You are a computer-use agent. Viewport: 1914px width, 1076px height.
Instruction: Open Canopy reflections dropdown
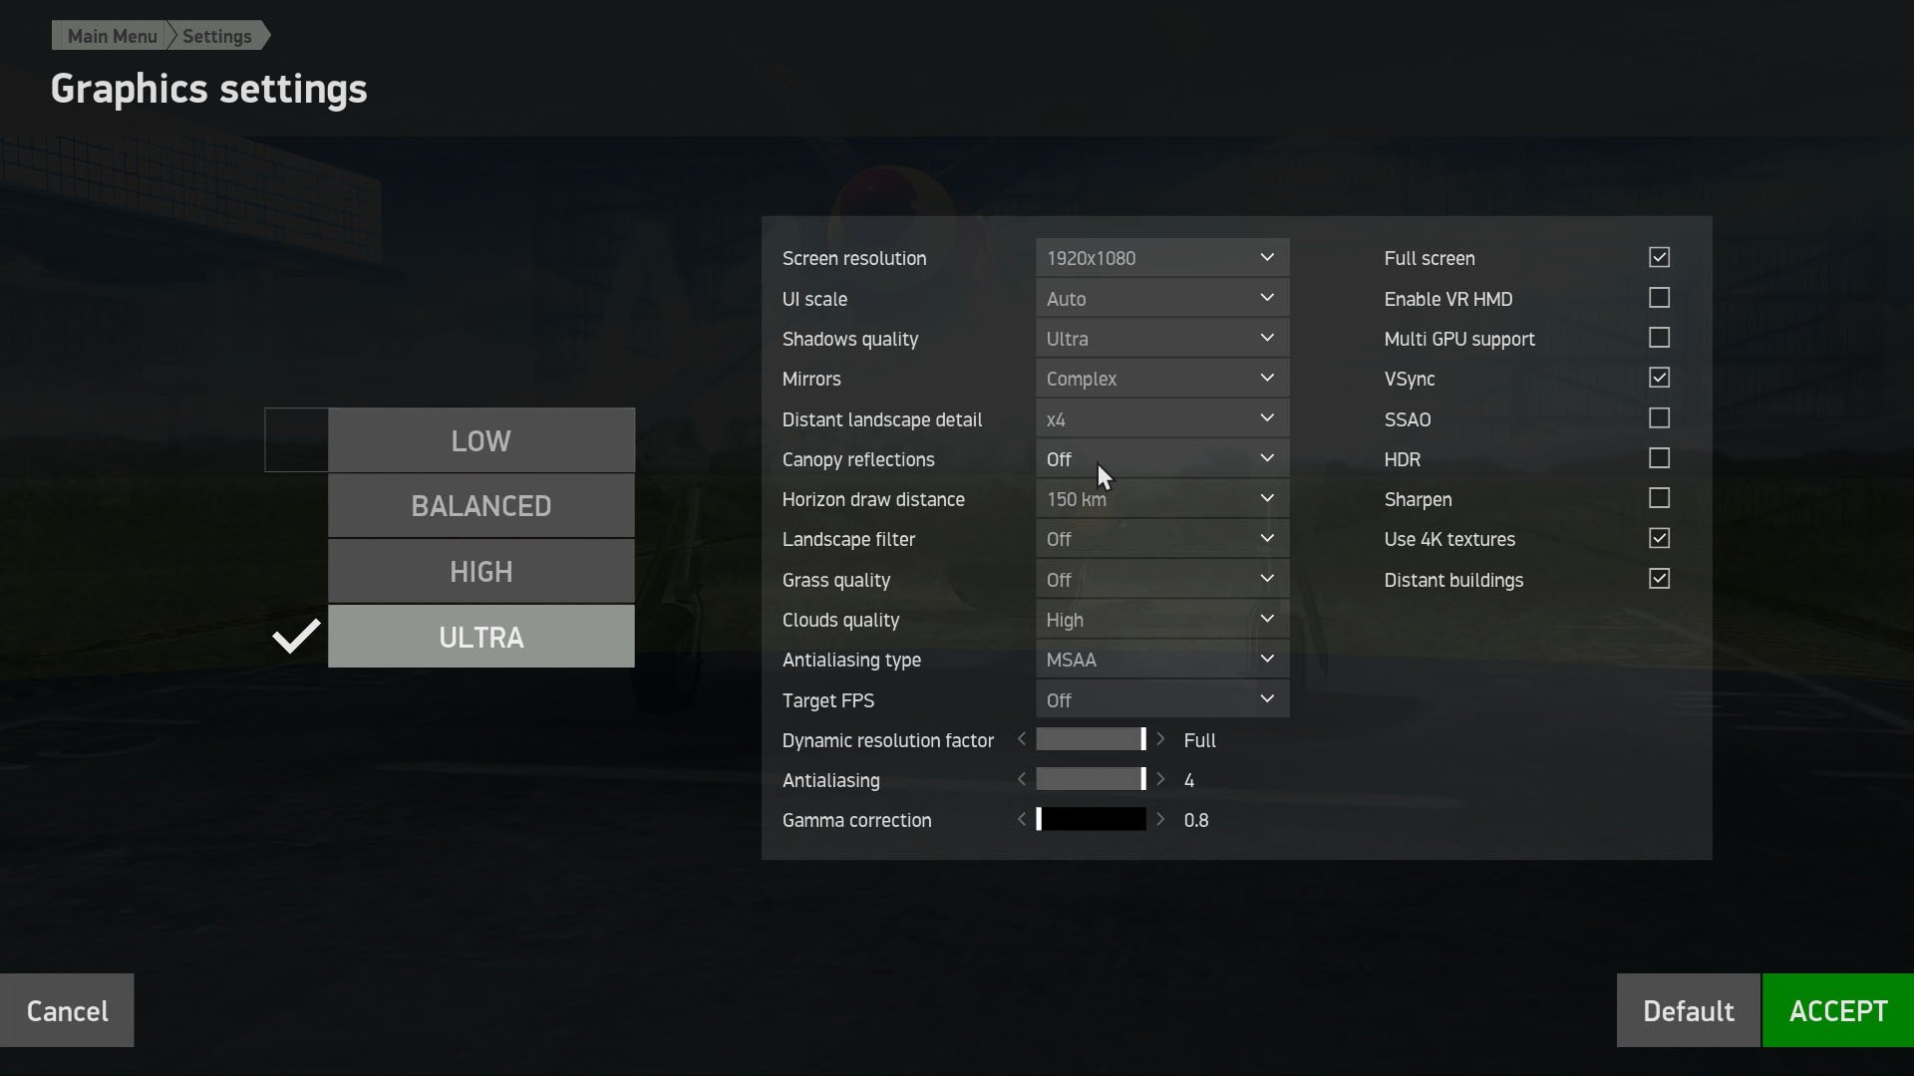click(x=1162, y=458)
